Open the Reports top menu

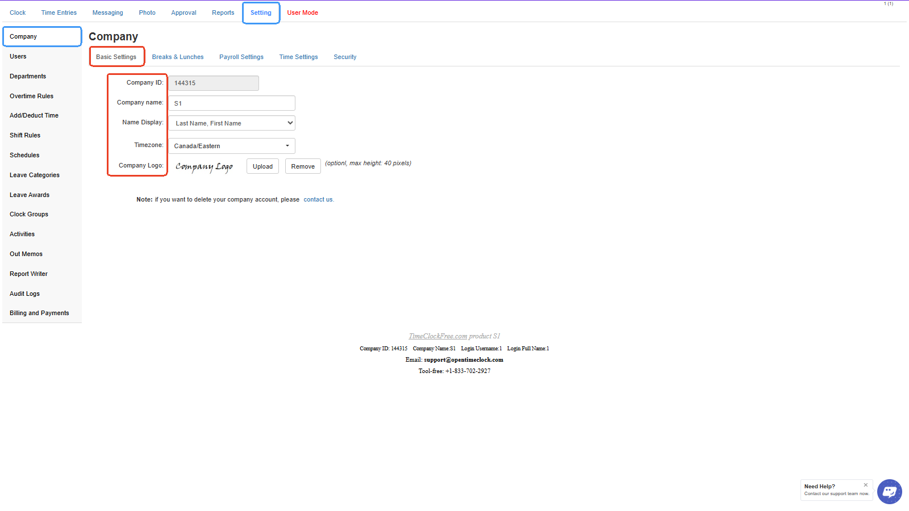coord(223,12)
